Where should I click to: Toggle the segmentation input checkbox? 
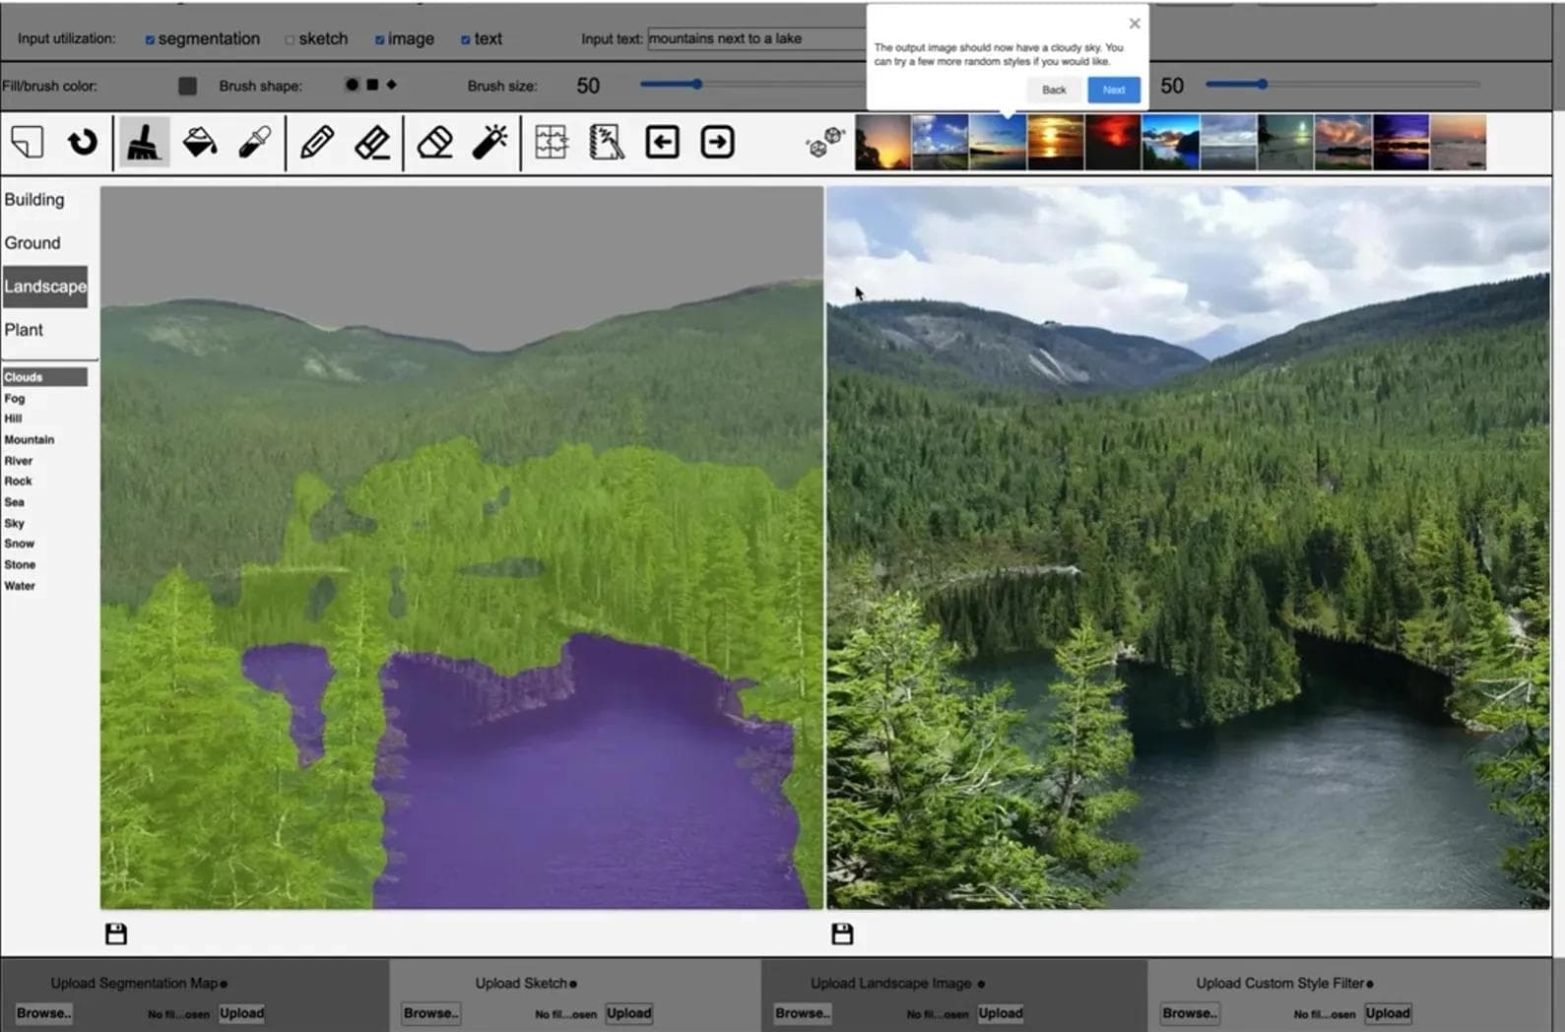(x=150, y=39)
